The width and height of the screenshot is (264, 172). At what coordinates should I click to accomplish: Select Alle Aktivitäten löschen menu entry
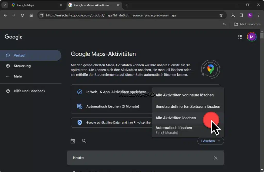(x=188, y=118)
